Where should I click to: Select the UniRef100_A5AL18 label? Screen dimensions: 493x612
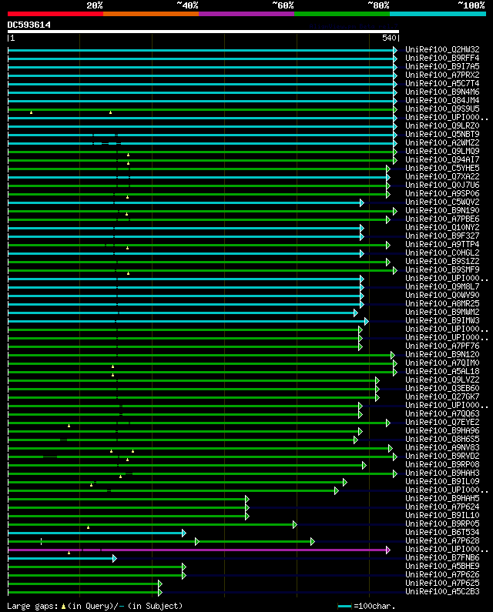(442, 371)
